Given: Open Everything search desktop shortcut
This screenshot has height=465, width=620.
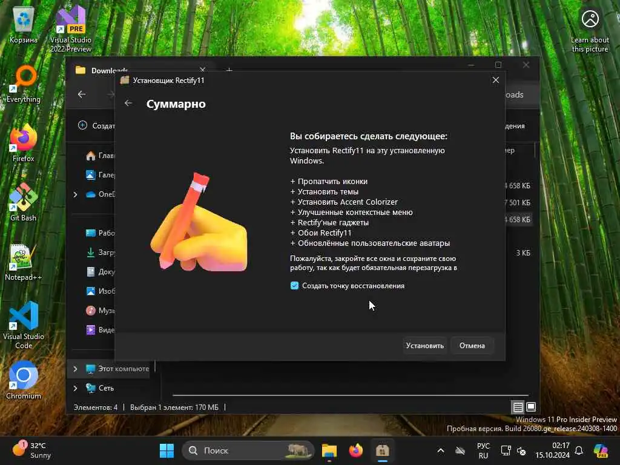Looking at the screenshot, I should (24, 84).
